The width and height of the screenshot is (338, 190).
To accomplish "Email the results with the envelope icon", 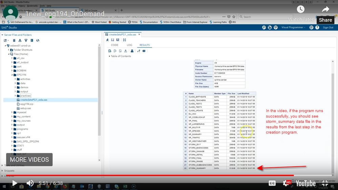I will pyautogui.click(x=144, y=51).
